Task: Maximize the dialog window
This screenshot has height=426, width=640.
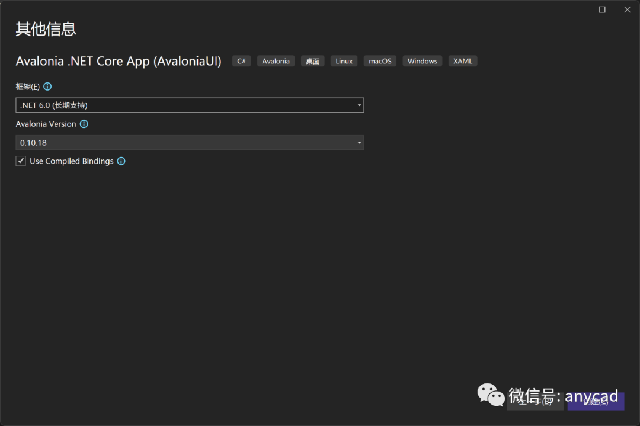Action: point(602,9)
